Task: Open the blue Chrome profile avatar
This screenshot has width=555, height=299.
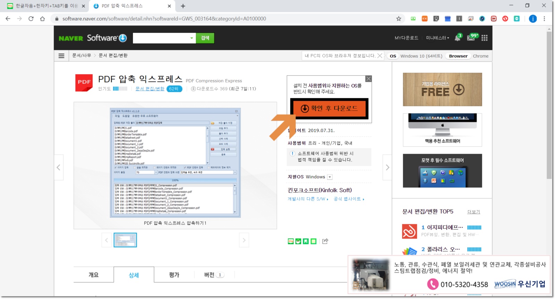Action: (533, 19)
